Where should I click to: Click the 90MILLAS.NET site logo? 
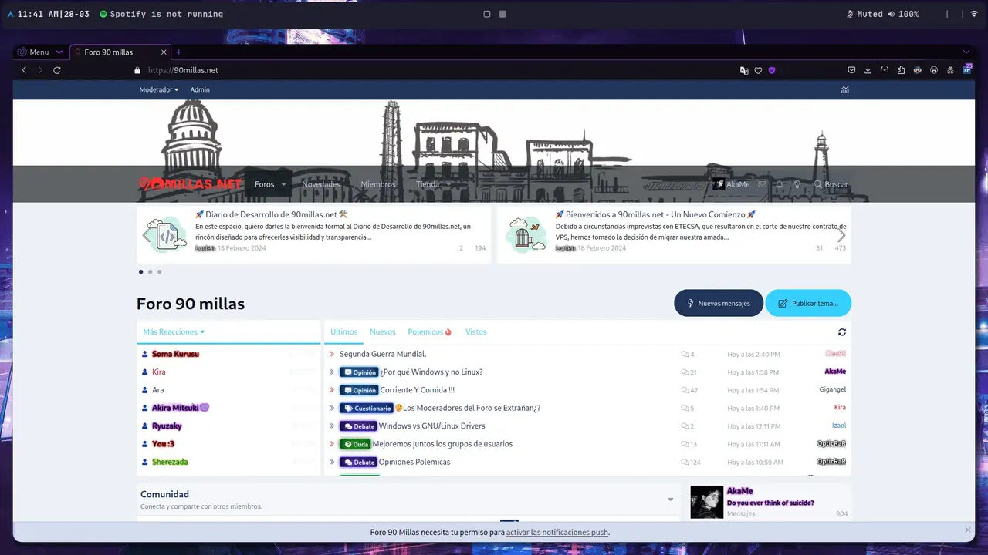[191, 184]
